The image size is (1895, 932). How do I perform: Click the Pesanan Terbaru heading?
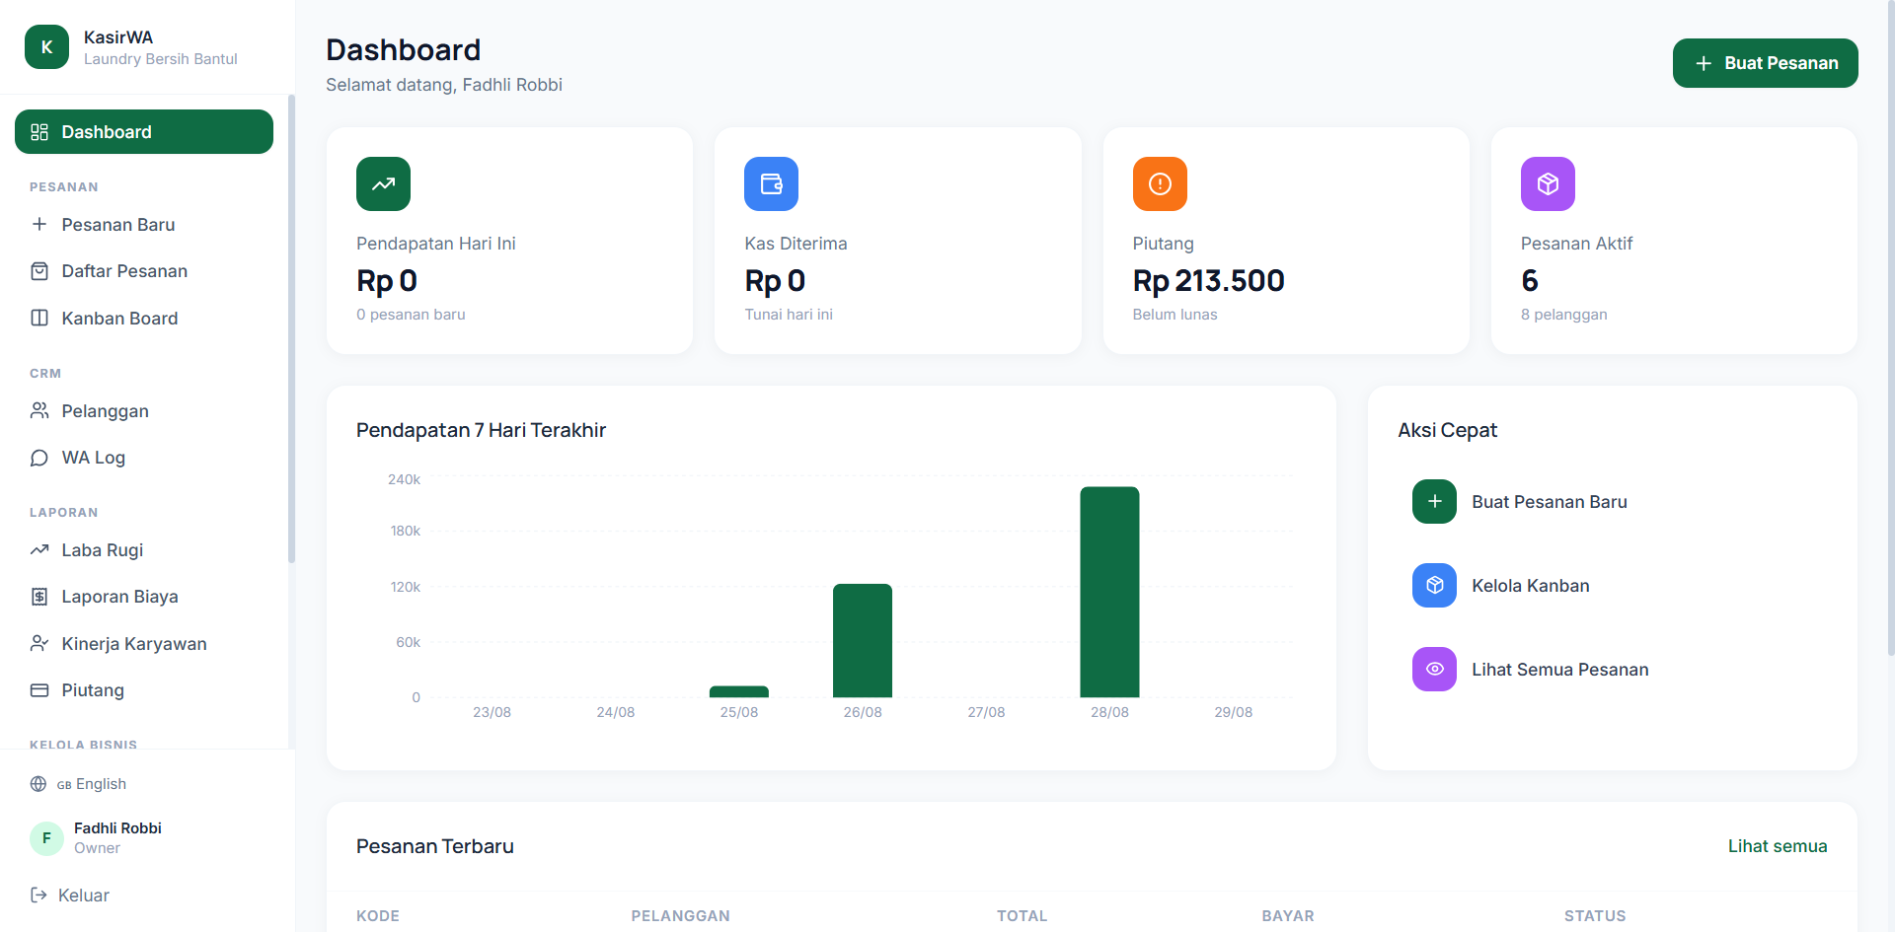point(435,846)
